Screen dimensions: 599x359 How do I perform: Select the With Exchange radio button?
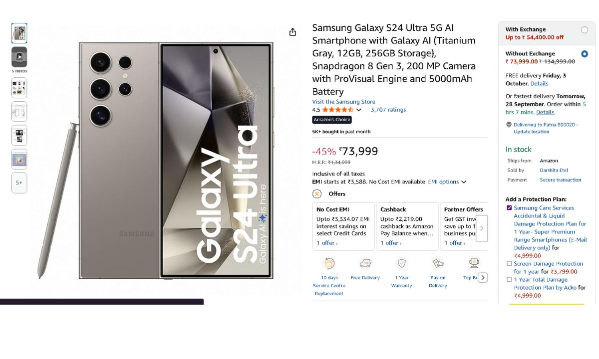585,30
